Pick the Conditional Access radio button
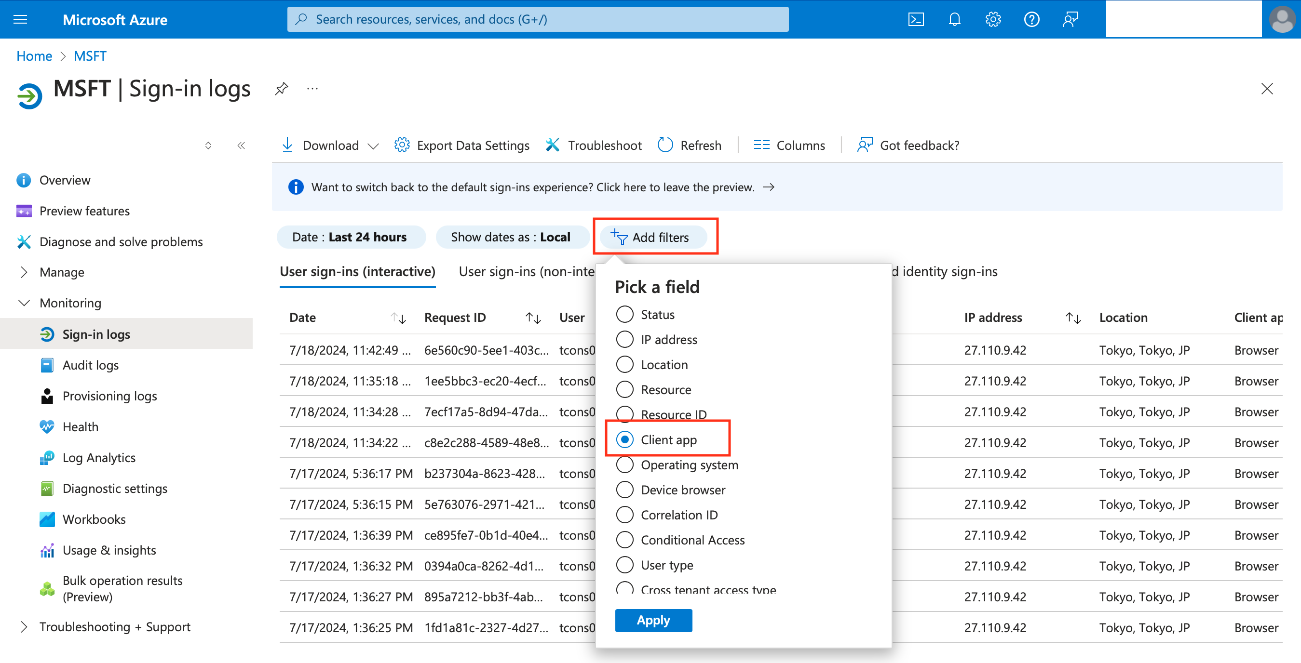 tap(625, 540)
